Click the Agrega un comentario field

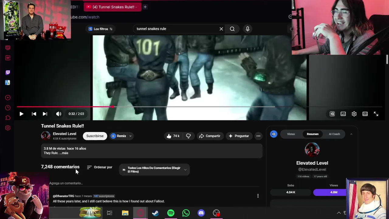[154, 183]
